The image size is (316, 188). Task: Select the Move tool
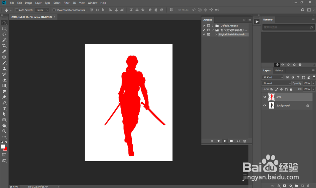4,23
